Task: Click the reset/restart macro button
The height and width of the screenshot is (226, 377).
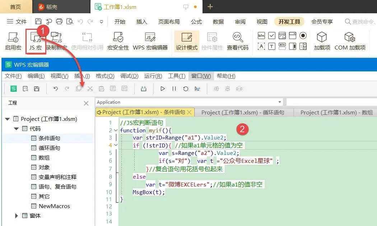Action: click(x=186, y=89)
